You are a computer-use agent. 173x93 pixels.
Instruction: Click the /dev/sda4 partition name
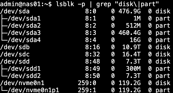[24, 40]
